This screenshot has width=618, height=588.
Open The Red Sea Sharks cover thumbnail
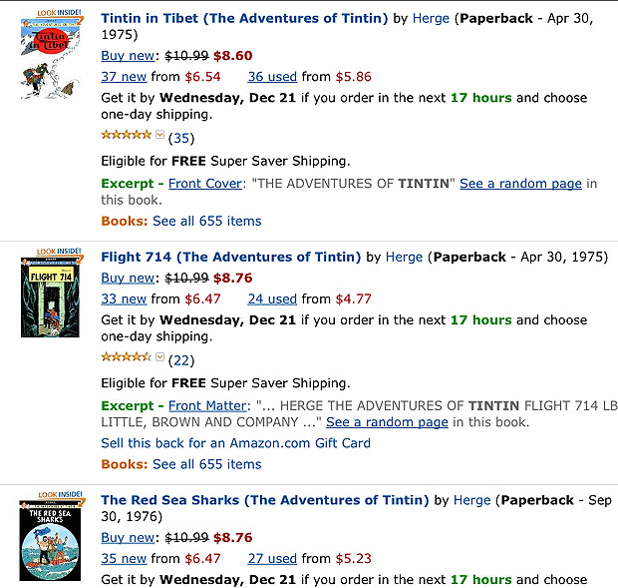pyautogui.click(x=50, y=540)
